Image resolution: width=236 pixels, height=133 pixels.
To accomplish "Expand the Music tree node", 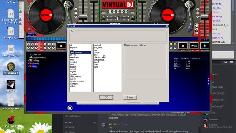I will 28,66.
